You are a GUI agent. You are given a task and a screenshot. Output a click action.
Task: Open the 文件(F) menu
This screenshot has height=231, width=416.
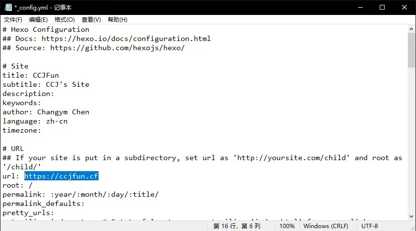coord(13,20)
